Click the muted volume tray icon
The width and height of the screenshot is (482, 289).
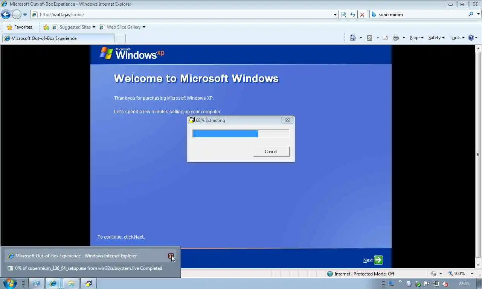445,284
